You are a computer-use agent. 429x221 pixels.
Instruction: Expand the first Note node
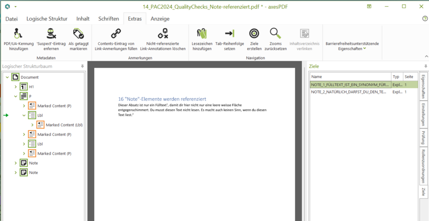pyautogui.click(x=16, y=163)
